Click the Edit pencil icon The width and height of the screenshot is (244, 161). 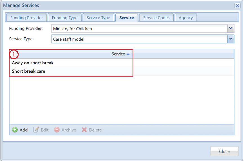[x=36, y=130]
